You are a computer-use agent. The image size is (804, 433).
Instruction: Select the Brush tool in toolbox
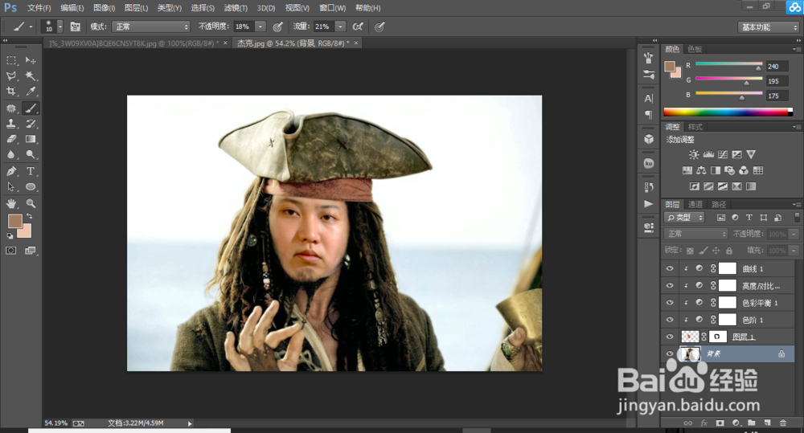[x=31, y=108]
